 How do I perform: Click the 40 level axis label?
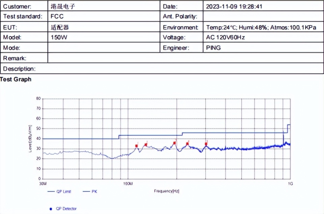click(x=38, y=139)
